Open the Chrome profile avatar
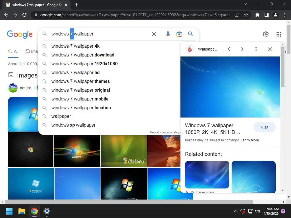Screen dimensions: 291x218 click(x=276, y=15)
